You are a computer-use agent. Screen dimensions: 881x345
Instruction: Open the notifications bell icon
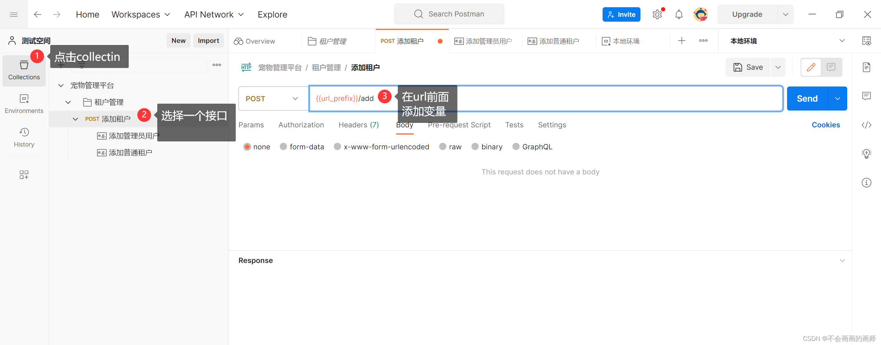point(679,14)
